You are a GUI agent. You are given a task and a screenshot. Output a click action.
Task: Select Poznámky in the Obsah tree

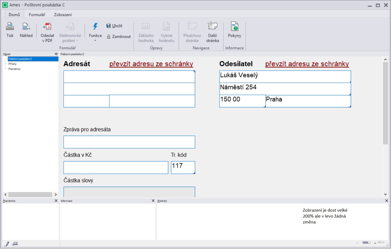[15, 69]
